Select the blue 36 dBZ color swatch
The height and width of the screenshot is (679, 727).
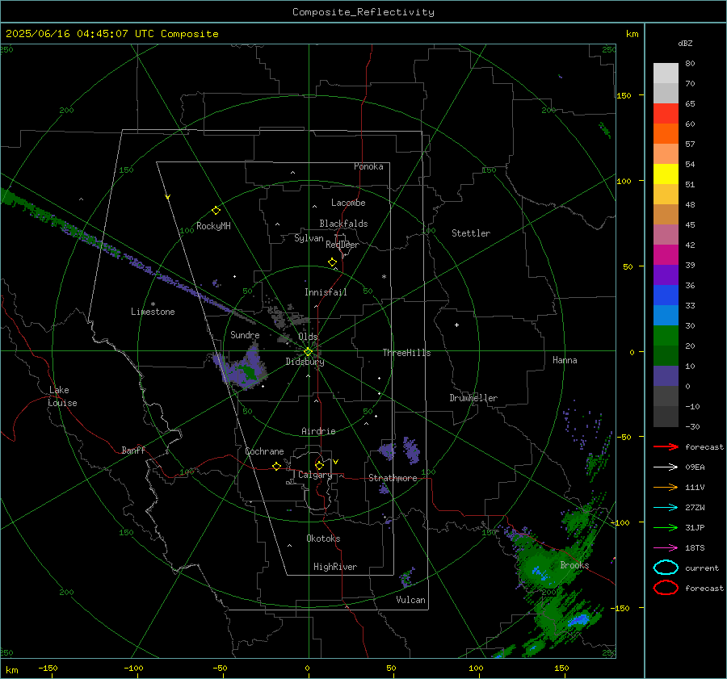[x=666, y=295]
